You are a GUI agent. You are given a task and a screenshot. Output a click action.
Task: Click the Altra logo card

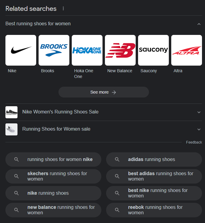pos(187,50)
